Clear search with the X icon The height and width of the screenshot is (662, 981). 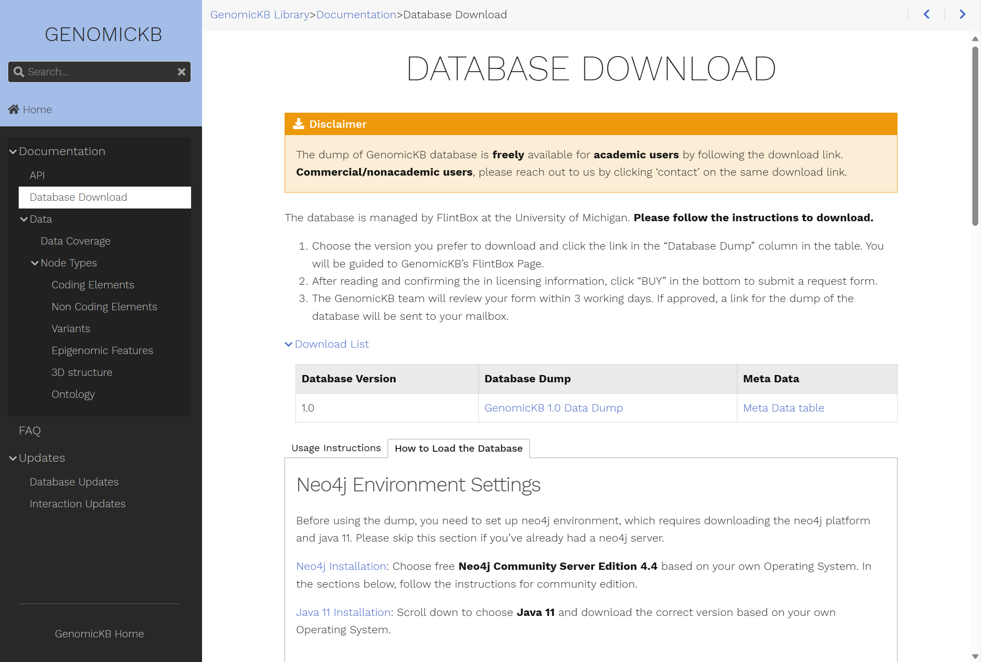182,72
